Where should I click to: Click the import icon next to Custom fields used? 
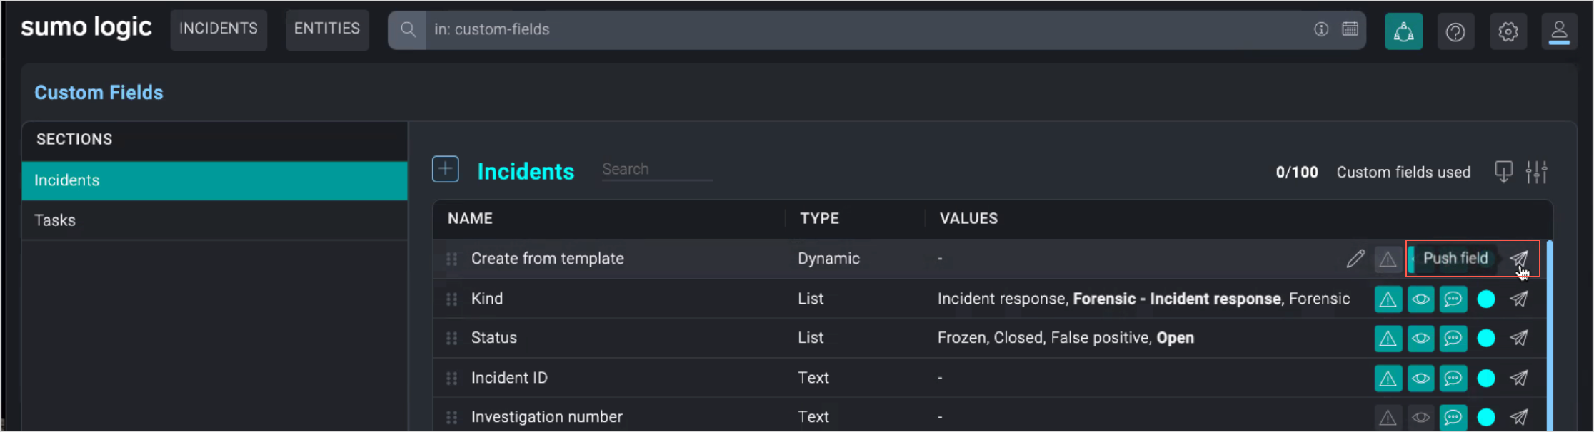click(x=1503, y=172)
